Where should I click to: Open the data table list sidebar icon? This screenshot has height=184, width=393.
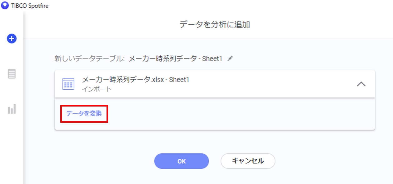pyautogui.click(x=12, y=74)
